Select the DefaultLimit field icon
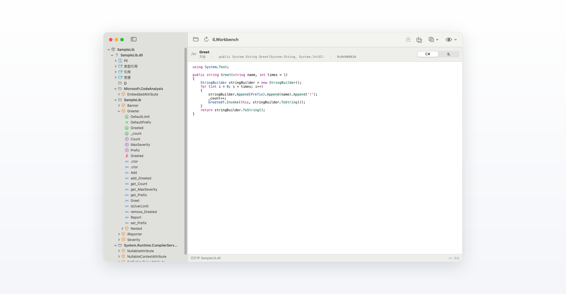The height and width of the screenshot is (294, 566). coord(127,117)
